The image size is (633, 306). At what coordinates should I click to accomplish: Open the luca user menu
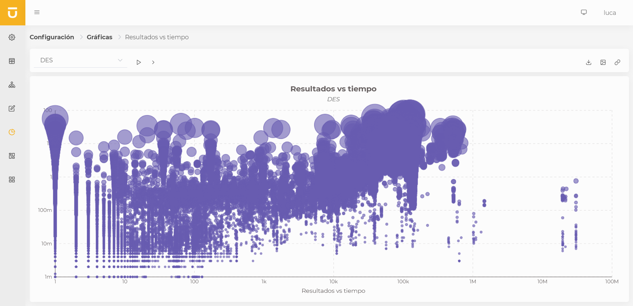coord(610,13)
